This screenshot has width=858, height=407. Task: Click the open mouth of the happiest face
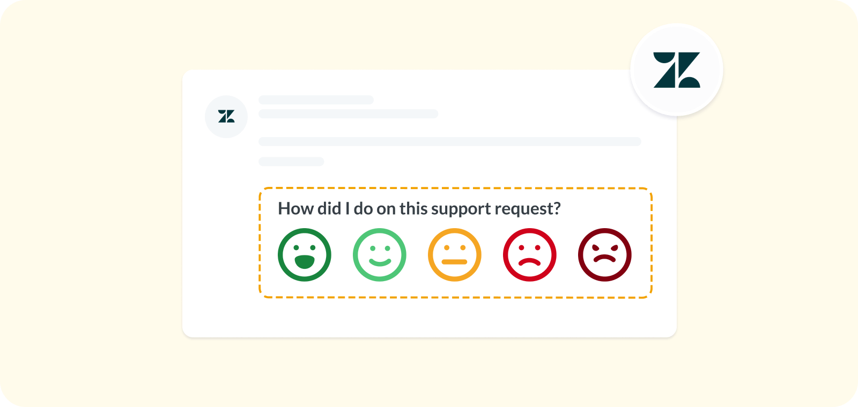click(x=305, y=261)
